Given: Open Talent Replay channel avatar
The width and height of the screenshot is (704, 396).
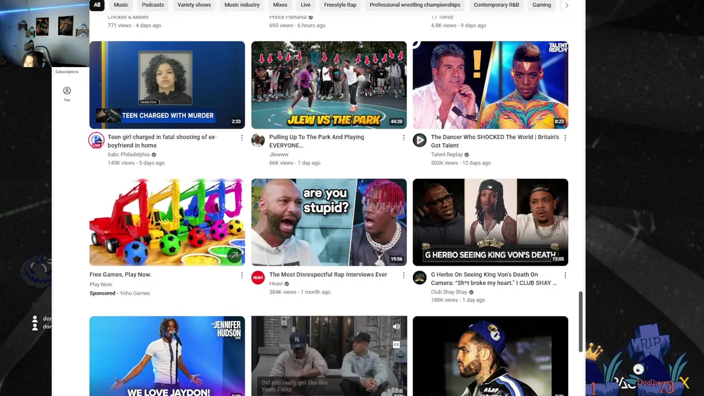Looking at the screenshot, I should click(x=420, y=140).
